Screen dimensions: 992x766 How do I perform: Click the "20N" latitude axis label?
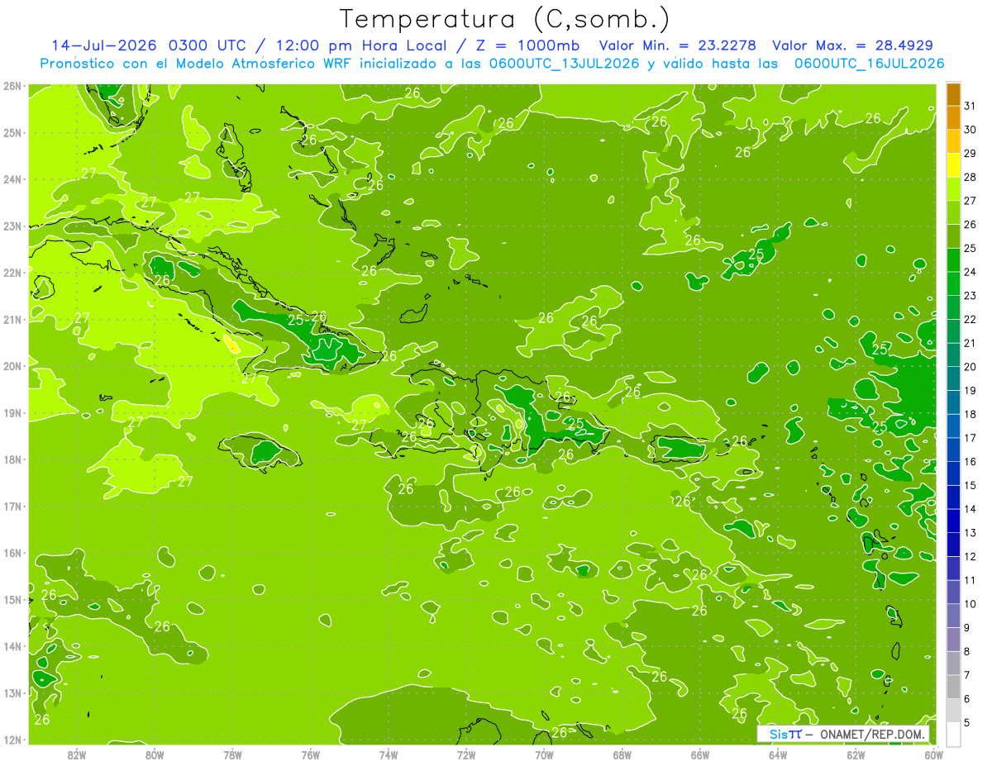pos(12,366)
